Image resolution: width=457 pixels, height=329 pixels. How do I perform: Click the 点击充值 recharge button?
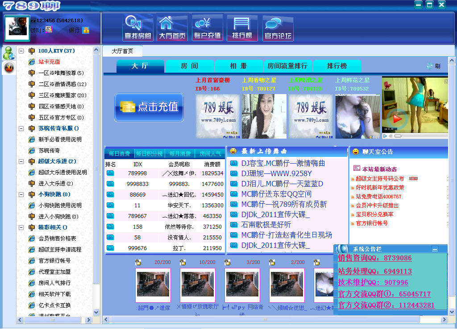click(149, 107)
